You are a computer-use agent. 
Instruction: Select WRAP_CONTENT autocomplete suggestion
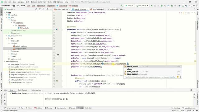click(152, 72)
